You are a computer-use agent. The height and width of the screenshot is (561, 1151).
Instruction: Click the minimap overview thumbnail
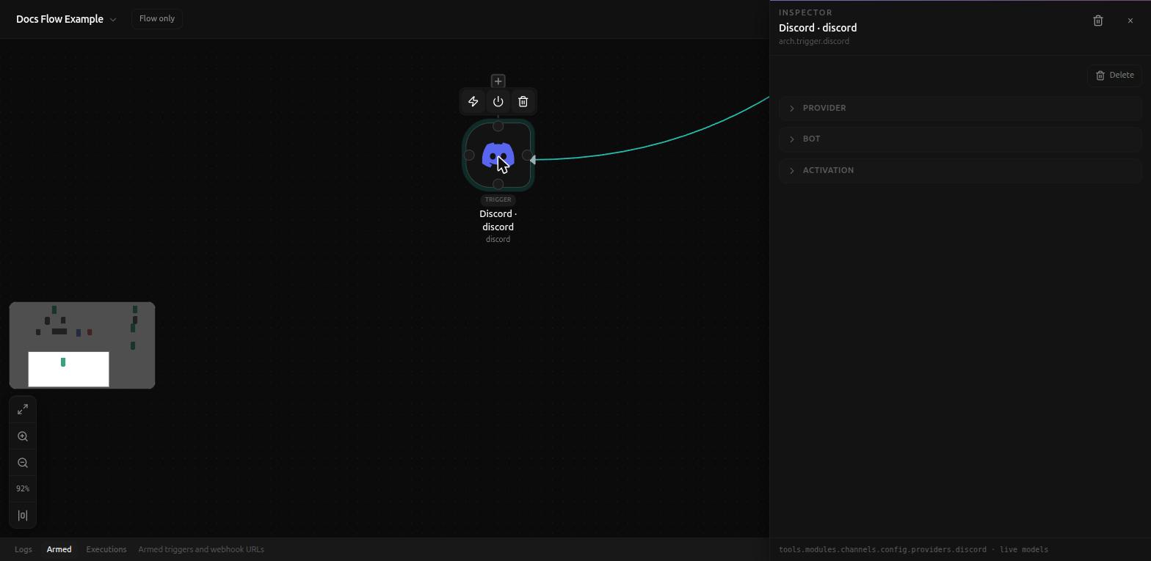pyautogui.click(x=82, y=345)
